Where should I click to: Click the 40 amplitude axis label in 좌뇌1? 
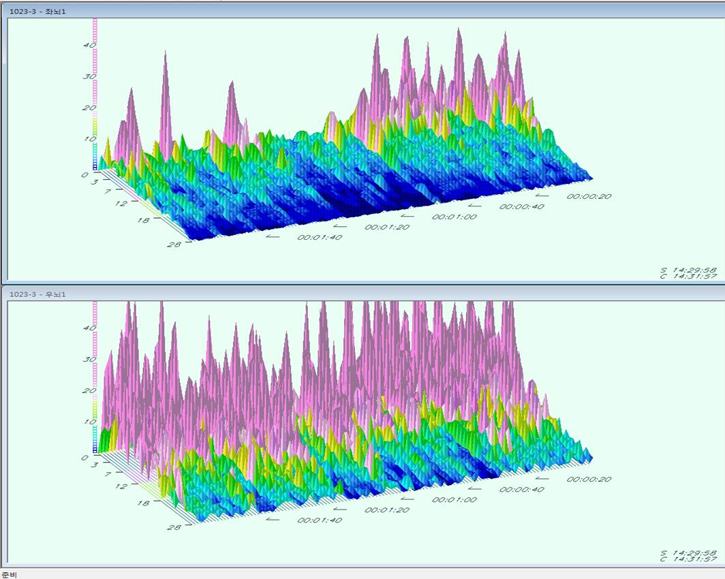pyautogui.click(x=89, y=45)
